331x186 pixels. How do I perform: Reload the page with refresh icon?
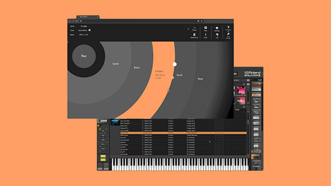click(77, 21)
